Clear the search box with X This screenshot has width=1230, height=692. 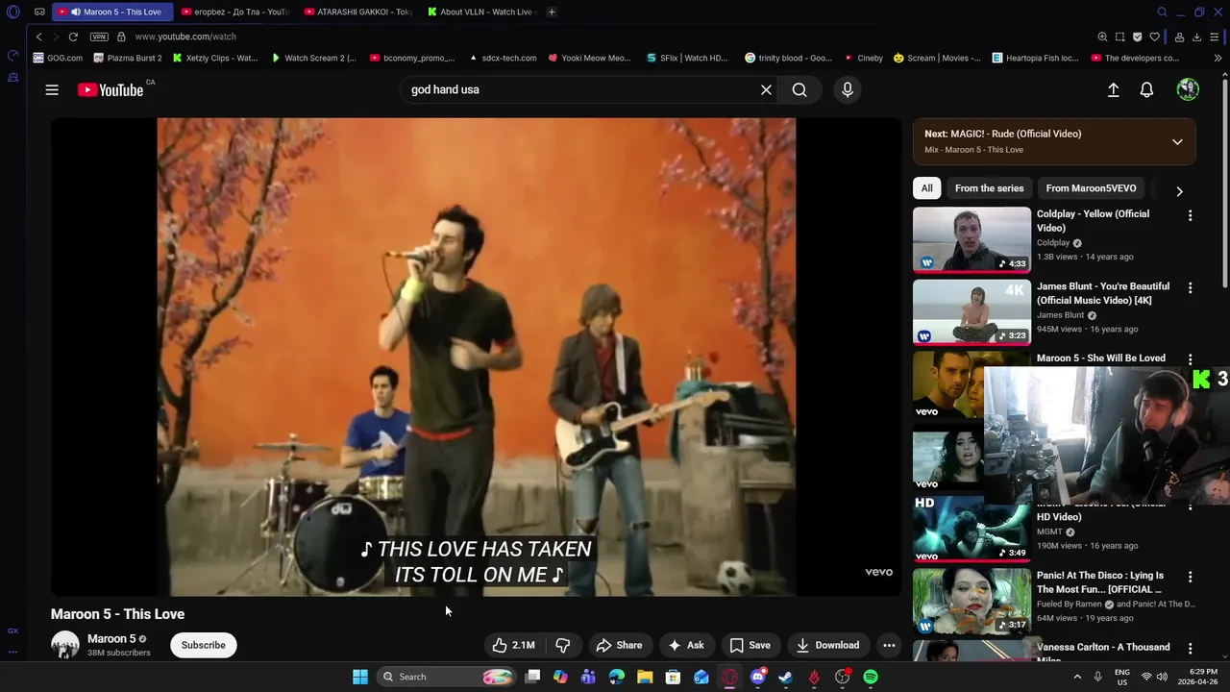click(766, 89)
